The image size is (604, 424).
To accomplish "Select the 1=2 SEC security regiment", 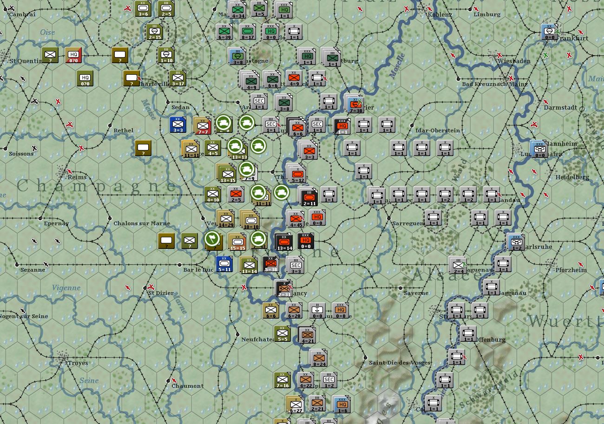I will tap(329, 380).
